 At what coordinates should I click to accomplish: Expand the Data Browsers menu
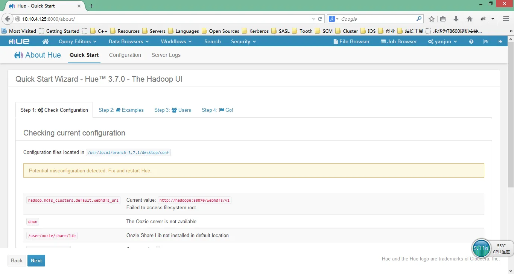(129, 41)
